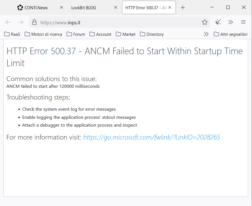The height and width of the screenshot is (206, 252).
Task: Click the forward navigation arrow
Action: 21,22
